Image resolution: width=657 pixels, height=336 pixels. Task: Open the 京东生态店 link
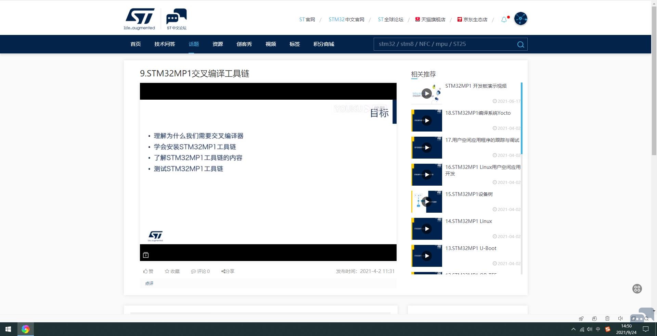coord(472,20)
